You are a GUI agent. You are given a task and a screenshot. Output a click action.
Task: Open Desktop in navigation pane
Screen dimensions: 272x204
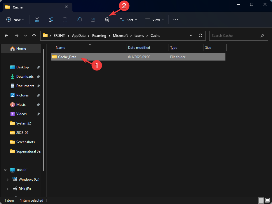click(x=22, y=67)
